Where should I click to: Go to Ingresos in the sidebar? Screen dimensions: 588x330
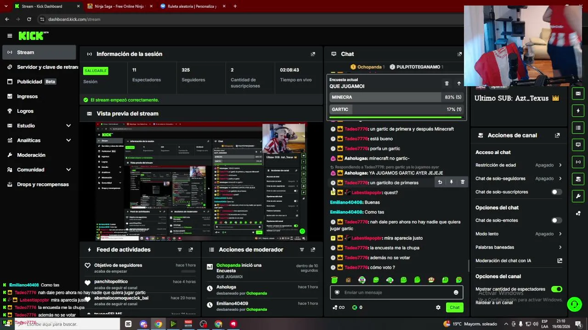39,96
